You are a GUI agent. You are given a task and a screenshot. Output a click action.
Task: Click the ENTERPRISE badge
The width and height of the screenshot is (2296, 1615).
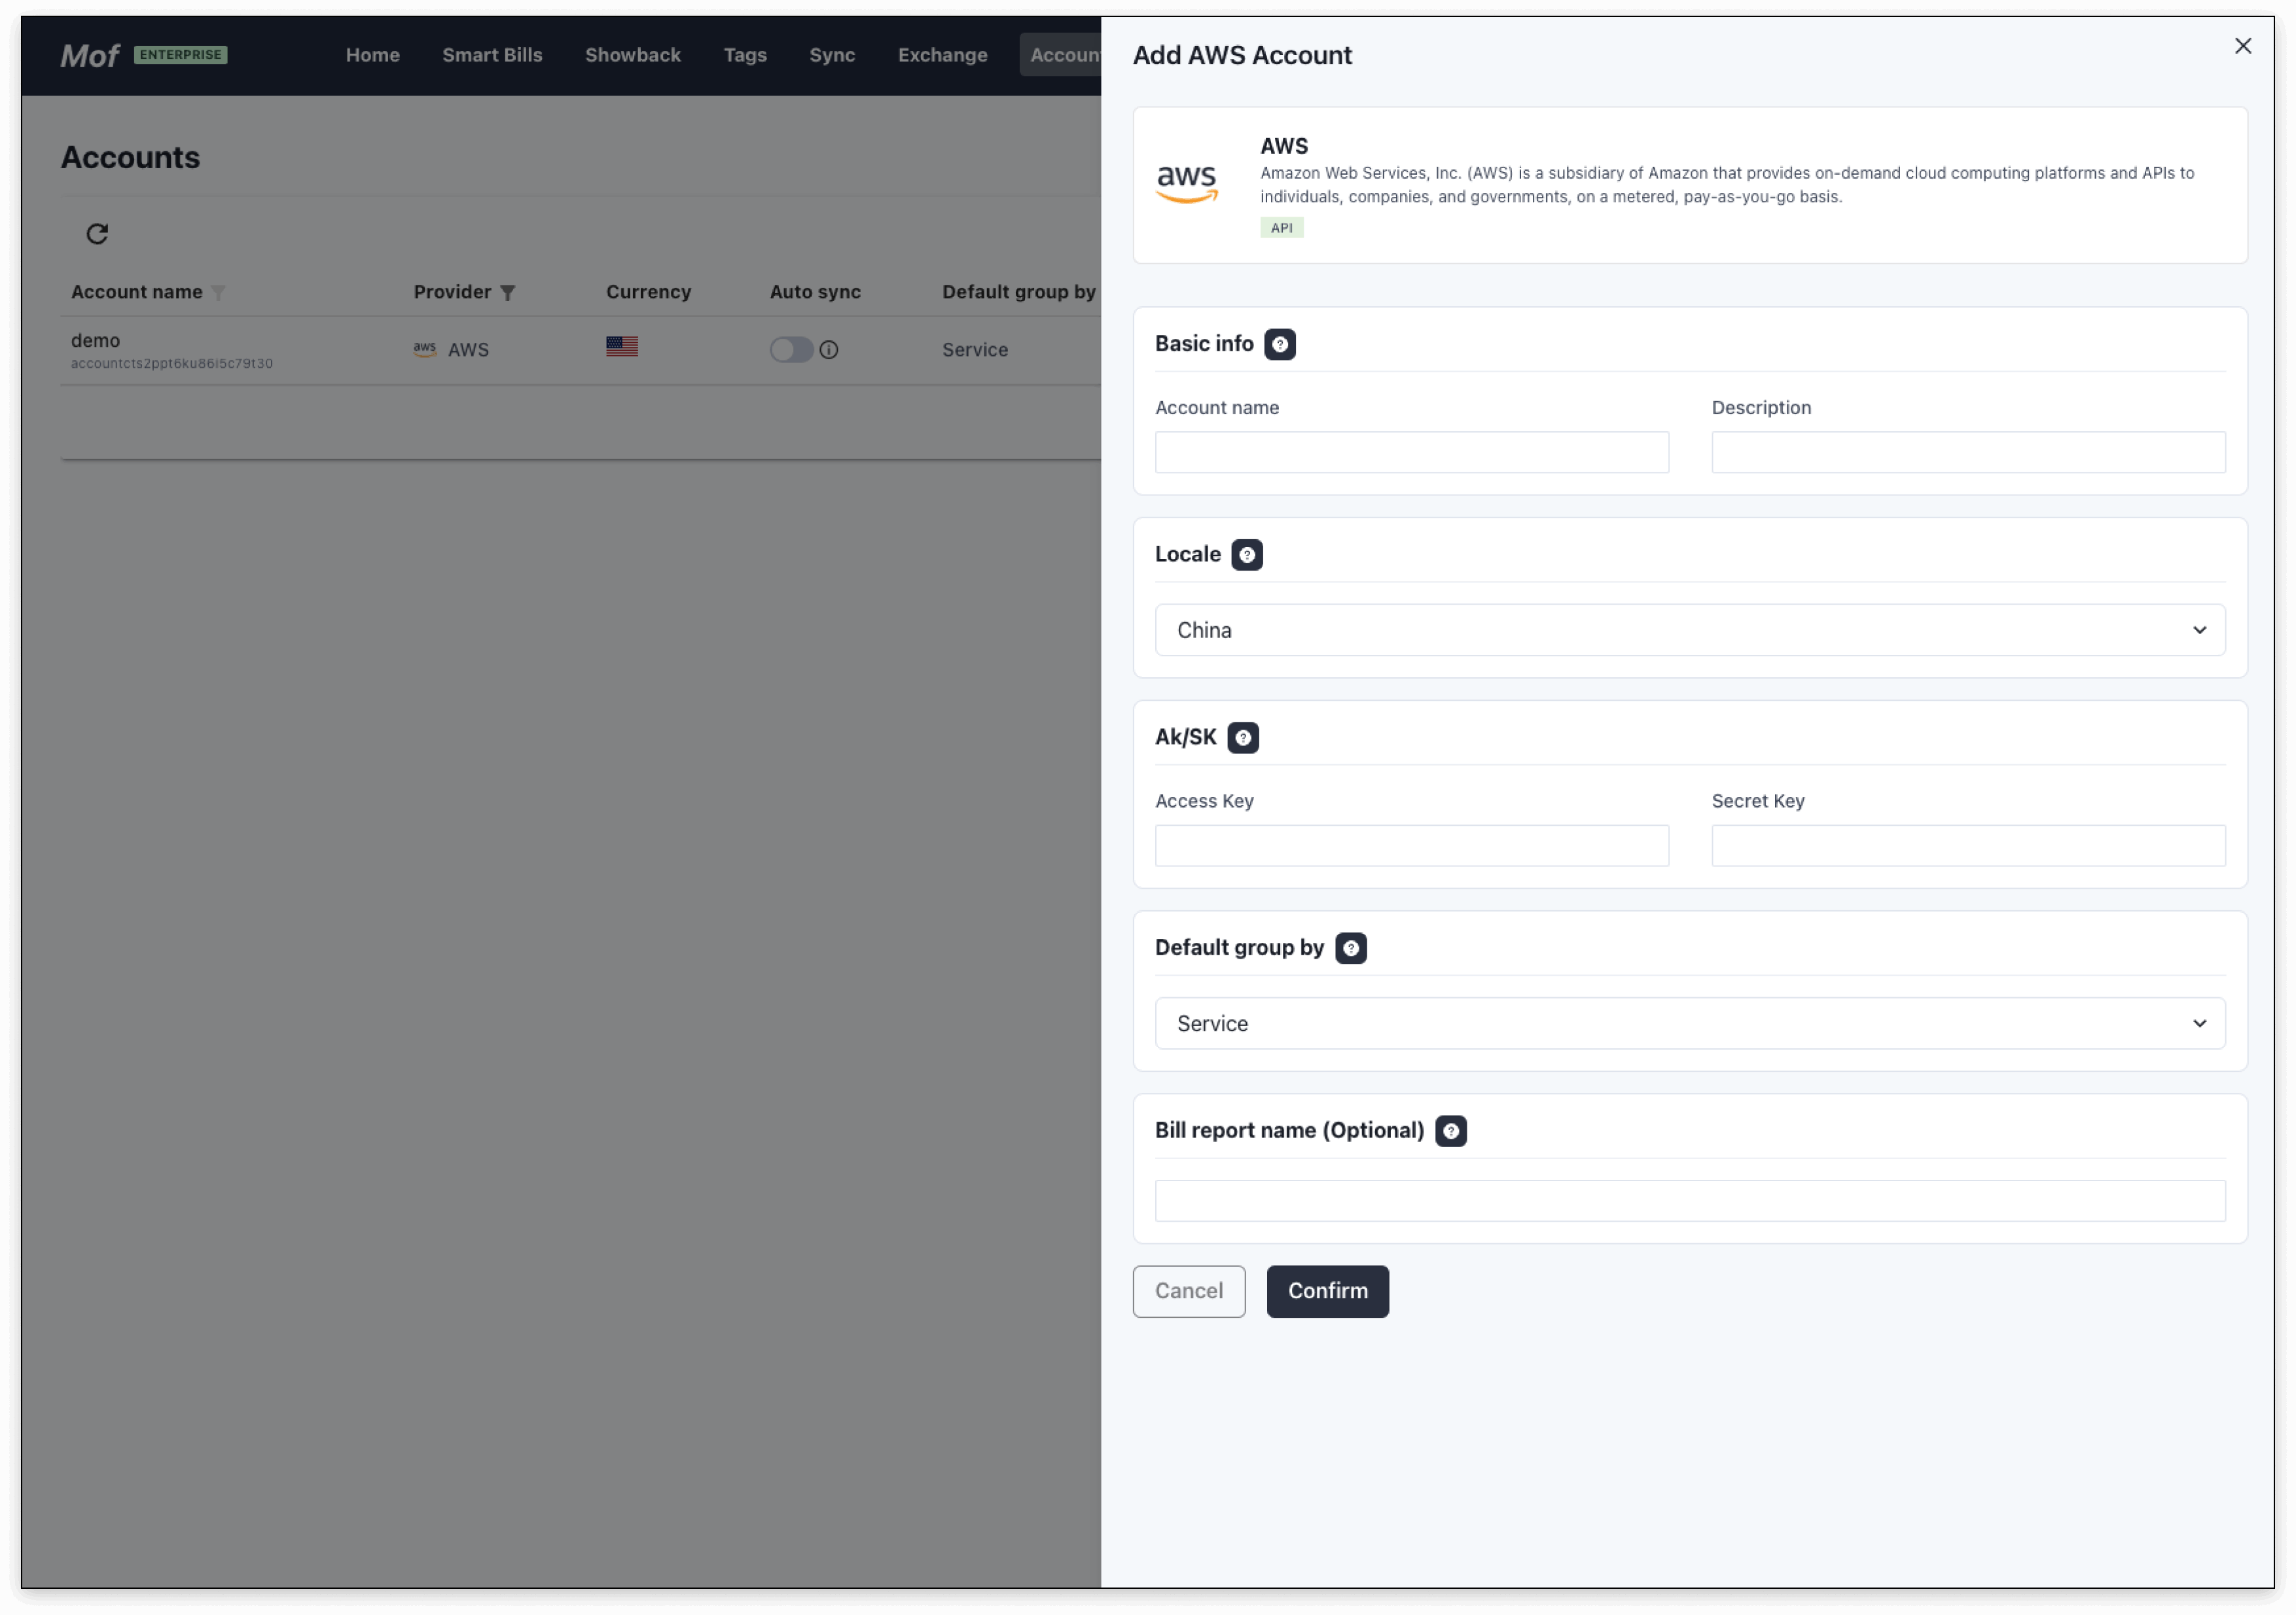coord(180,55)
